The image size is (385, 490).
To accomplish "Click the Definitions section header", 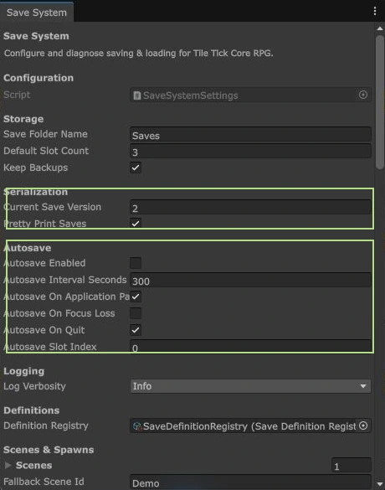I will pyautogui.click(x=32, y=410).
